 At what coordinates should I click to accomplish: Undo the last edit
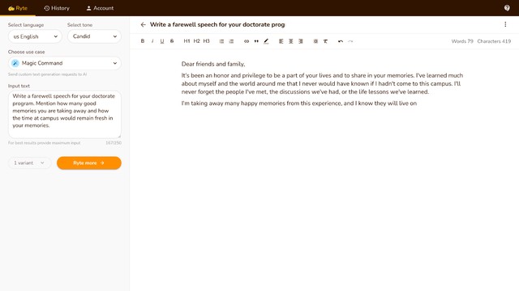click(x=341, y=41)
